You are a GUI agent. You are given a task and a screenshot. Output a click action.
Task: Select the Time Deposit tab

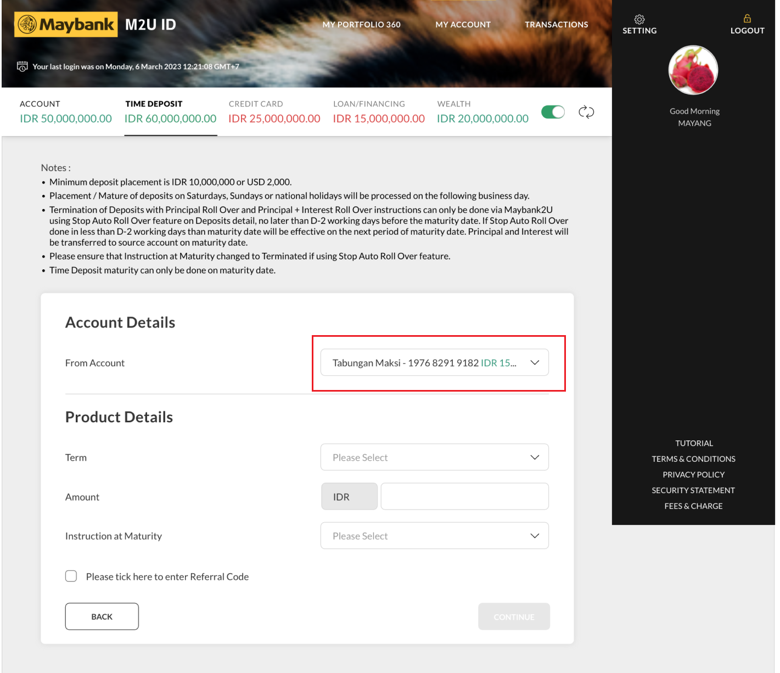tap(171, 112)
